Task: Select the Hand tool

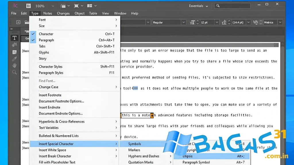Action: click(14, 66)
